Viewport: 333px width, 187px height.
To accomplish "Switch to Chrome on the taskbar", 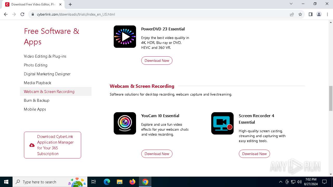I will [145, 182].
